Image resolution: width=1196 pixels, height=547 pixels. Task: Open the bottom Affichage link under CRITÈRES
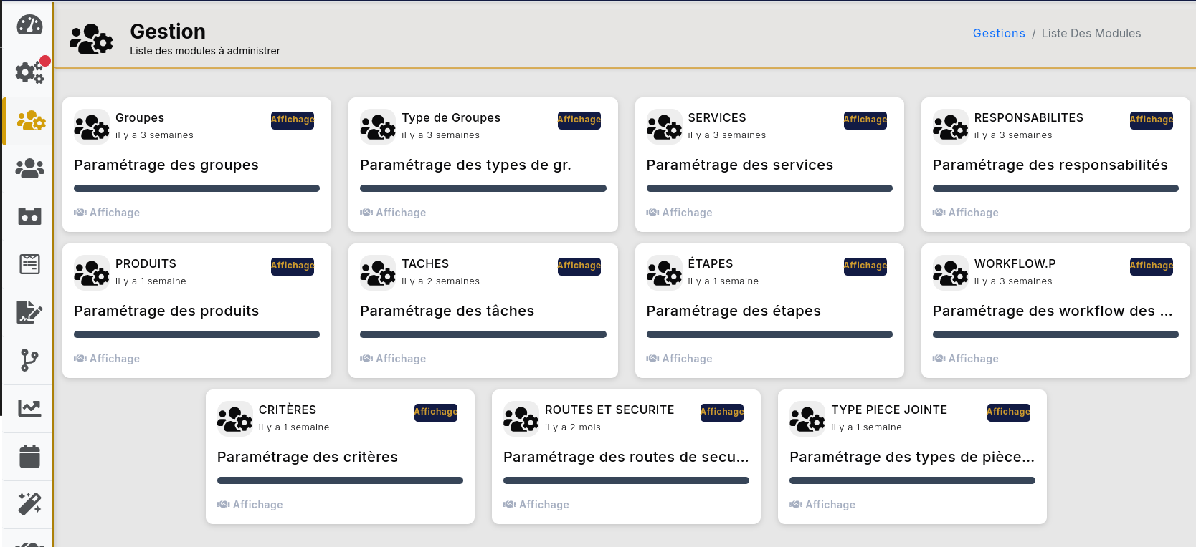[250, 505]
